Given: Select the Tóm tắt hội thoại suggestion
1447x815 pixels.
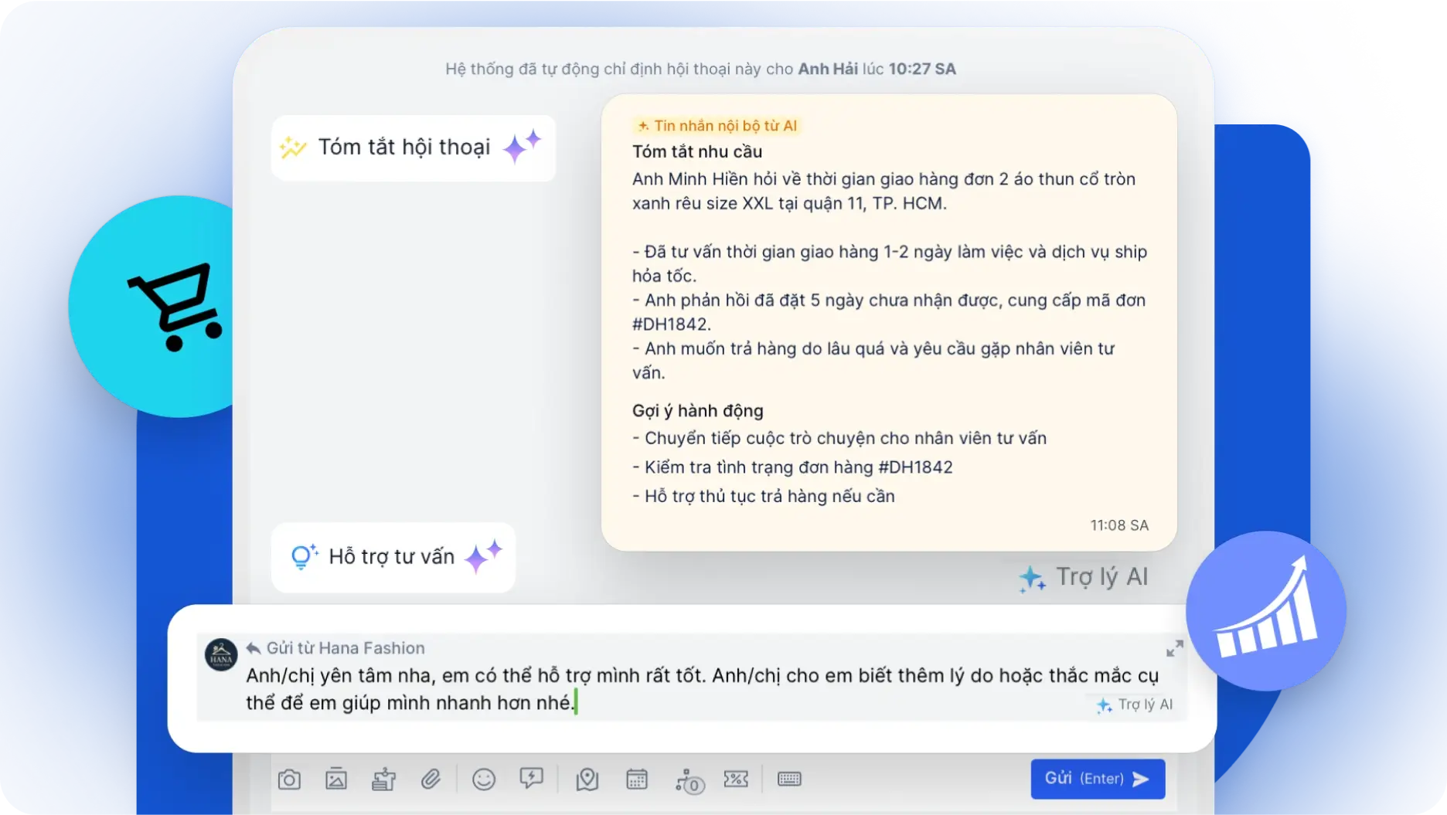Looking at the screenshot, I should click(x=412, y=147).
